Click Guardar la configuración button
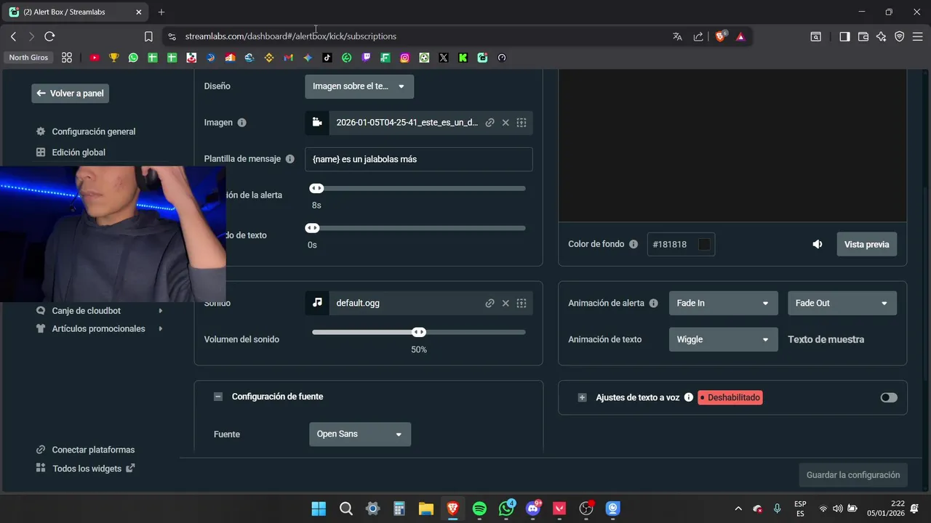This screenshot has height=523, width=931. (852, 475)
